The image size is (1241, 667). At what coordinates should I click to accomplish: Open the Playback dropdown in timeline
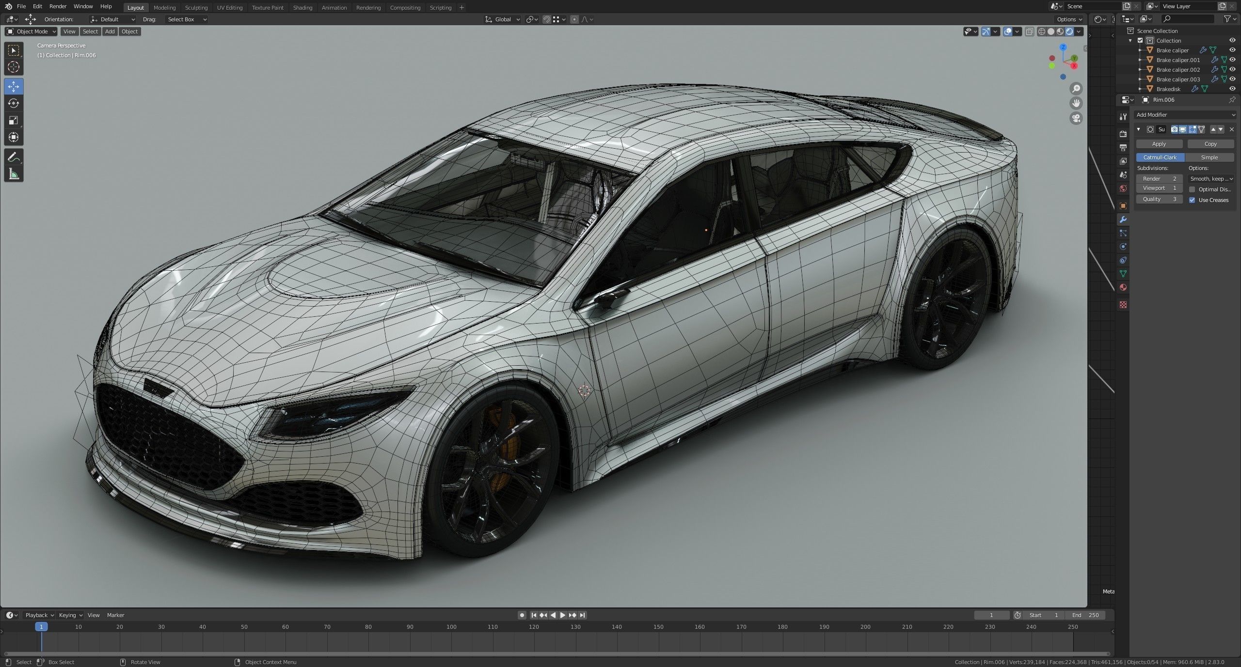[39, 615]
